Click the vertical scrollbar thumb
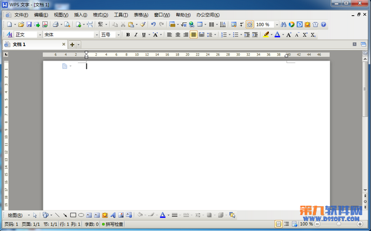The height and width of the screenshot is (231, 371). 365,89
